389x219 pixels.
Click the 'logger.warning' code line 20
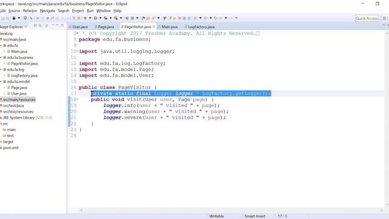click(x=166, y=111)
